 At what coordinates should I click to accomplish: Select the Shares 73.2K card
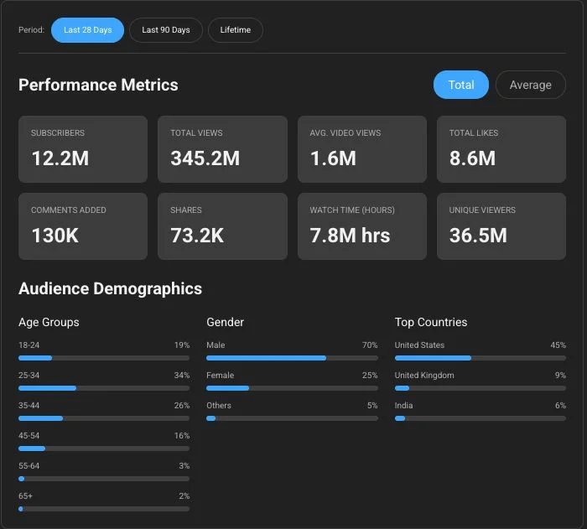[222, 226]
